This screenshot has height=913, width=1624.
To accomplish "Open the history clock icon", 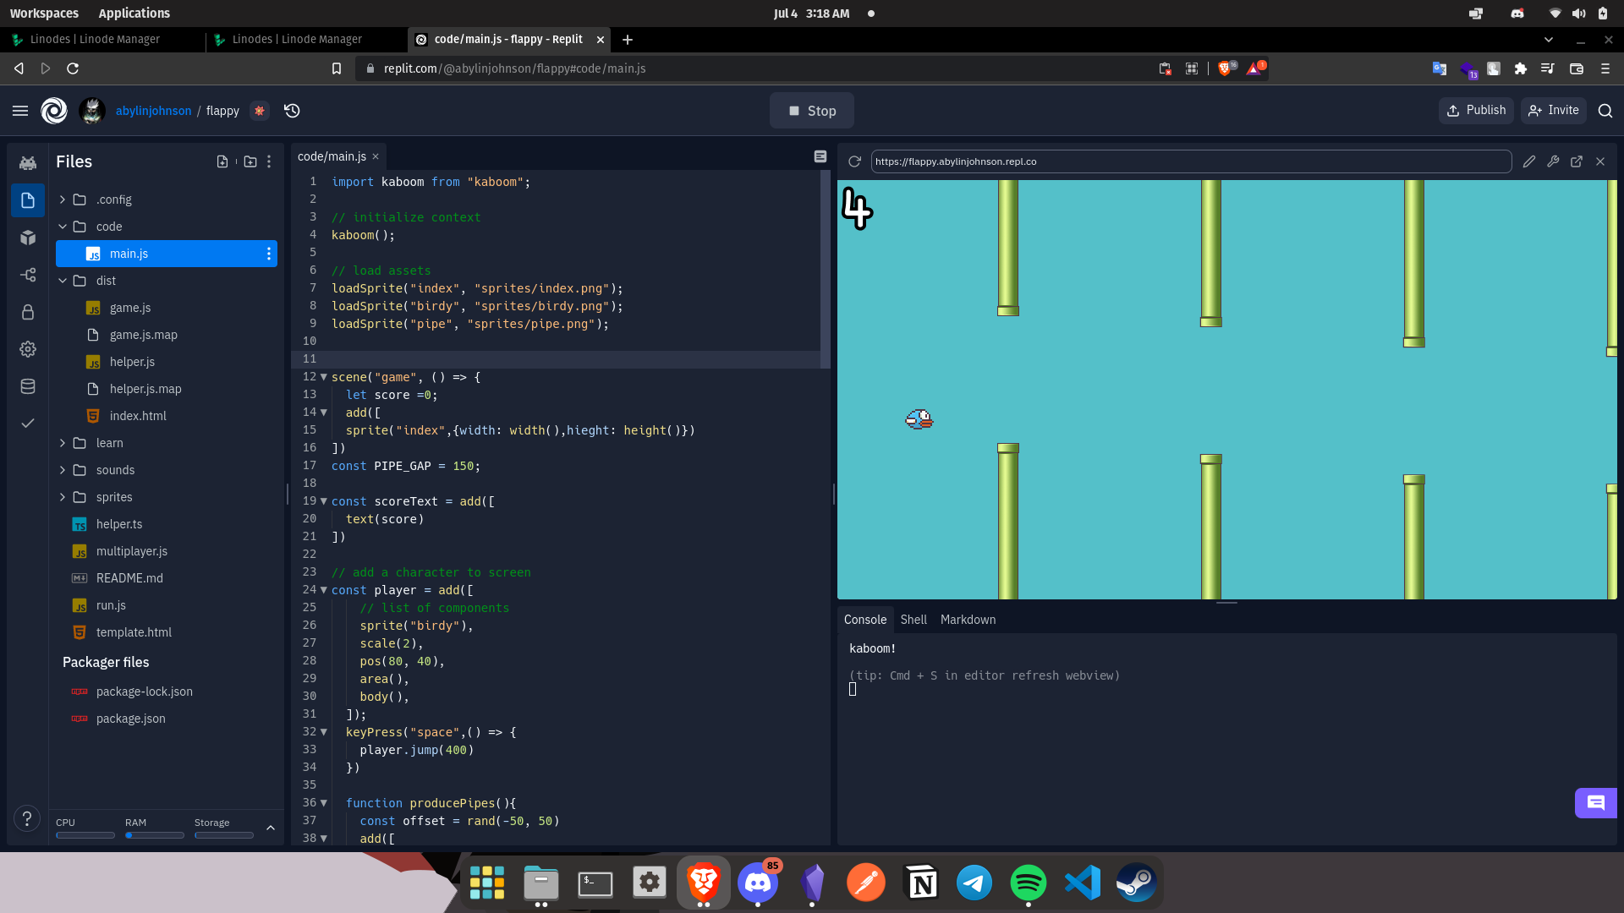I will (x=292, y=111).
